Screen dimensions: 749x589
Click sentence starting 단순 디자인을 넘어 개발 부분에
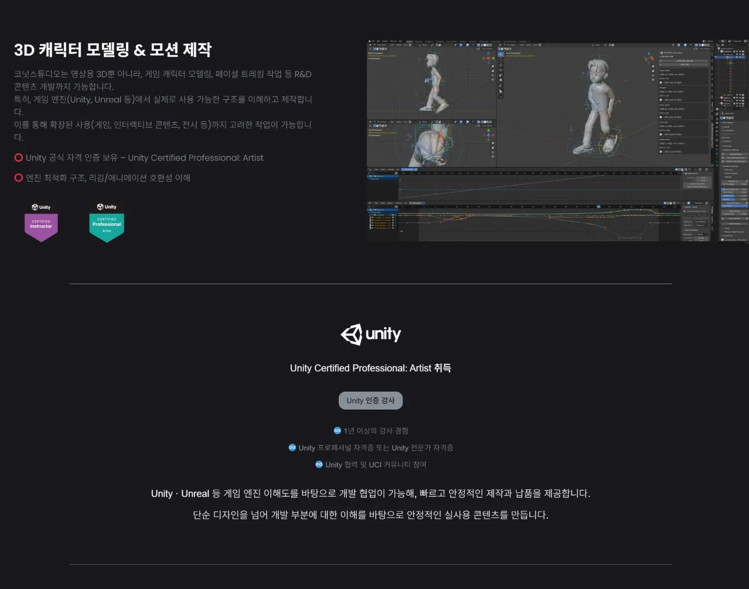[x=370, y=515]
